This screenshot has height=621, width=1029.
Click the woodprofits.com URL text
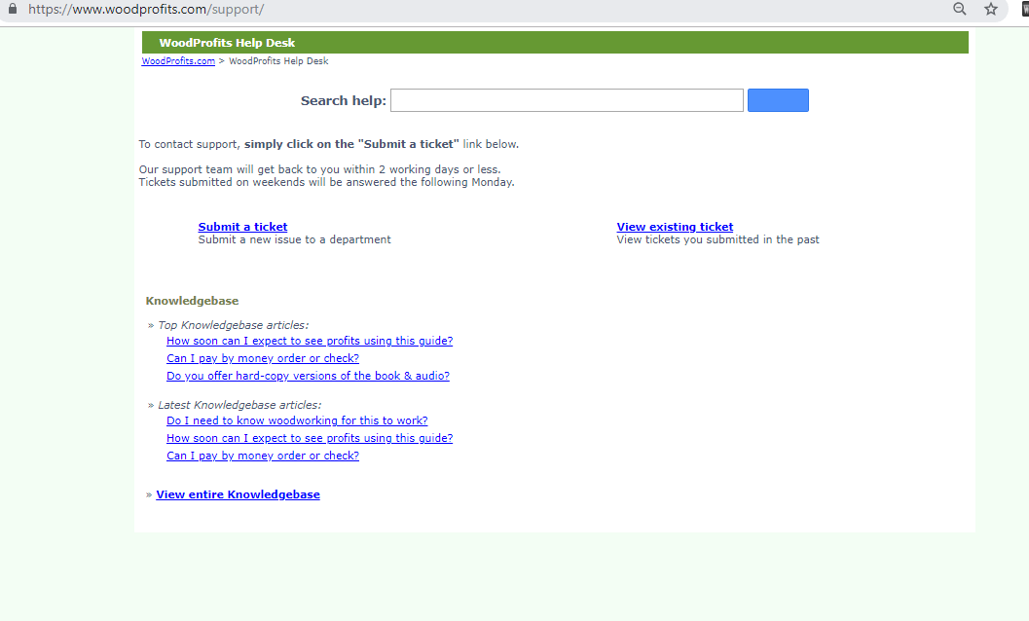click(146, 9)
